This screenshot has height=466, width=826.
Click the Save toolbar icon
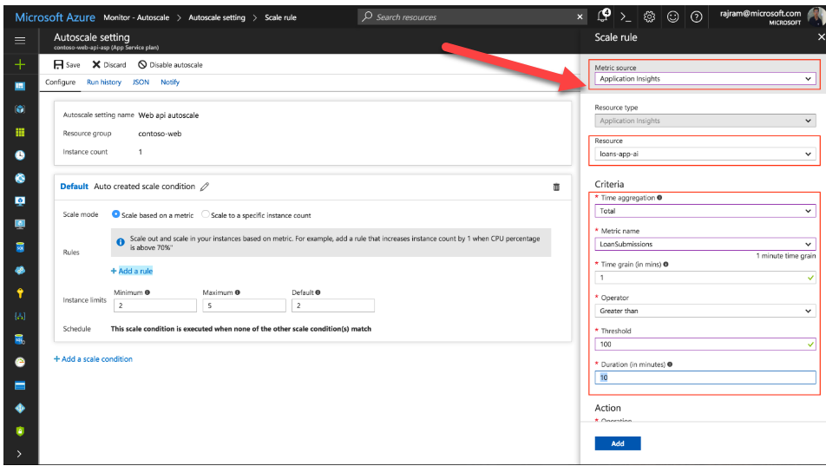click(58, 64)
